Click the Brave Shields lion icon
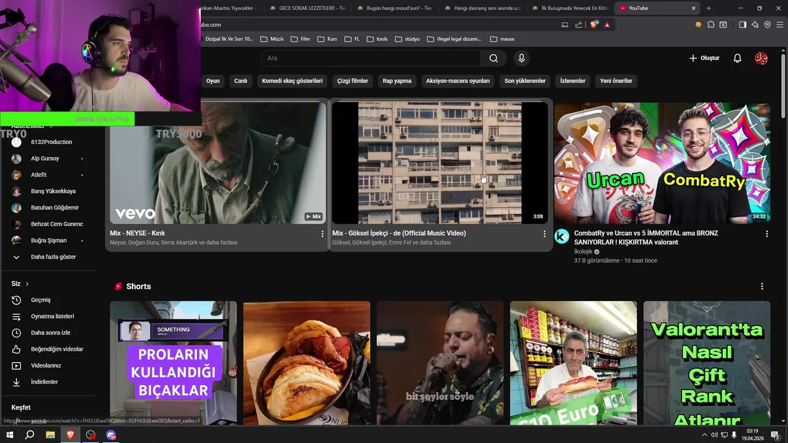Viewport: 788px width, 443px height. (593, 25)
